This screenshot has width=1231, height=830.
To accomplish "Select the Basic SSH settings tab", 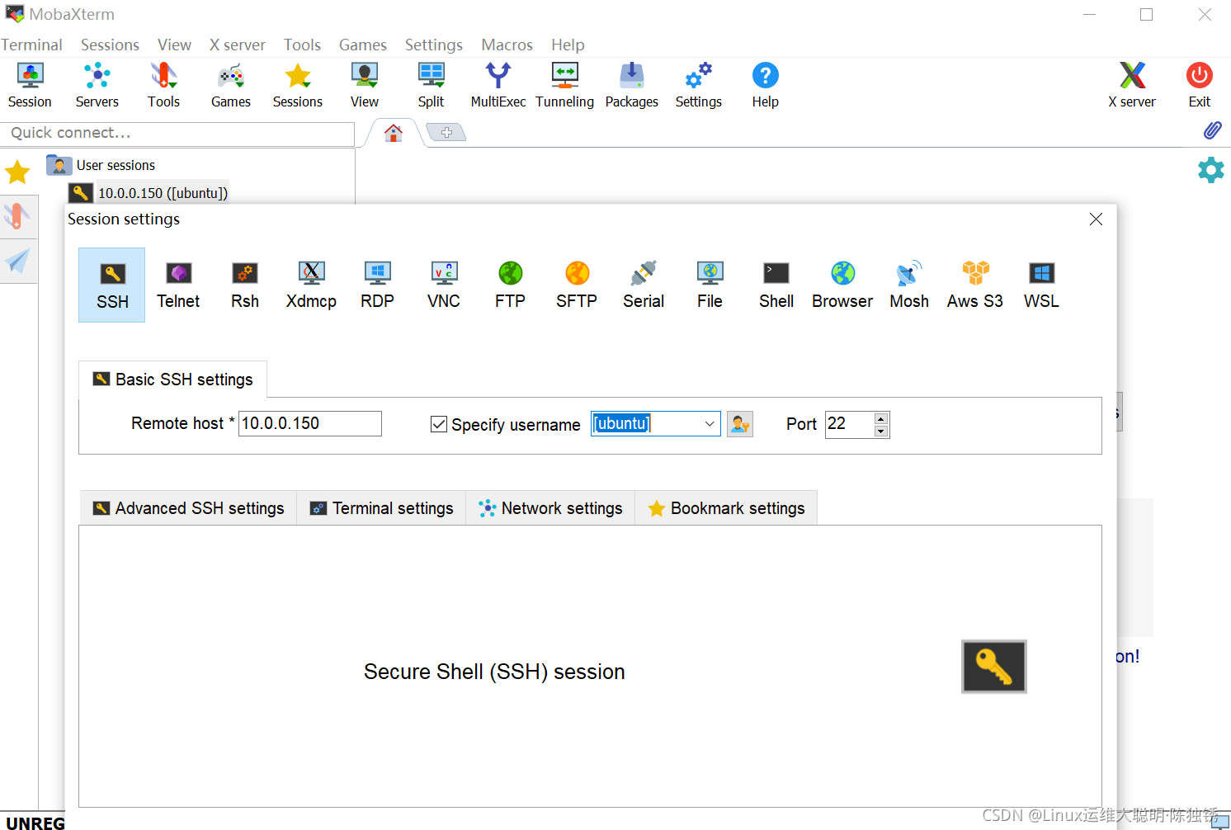I will click(172, 380).
